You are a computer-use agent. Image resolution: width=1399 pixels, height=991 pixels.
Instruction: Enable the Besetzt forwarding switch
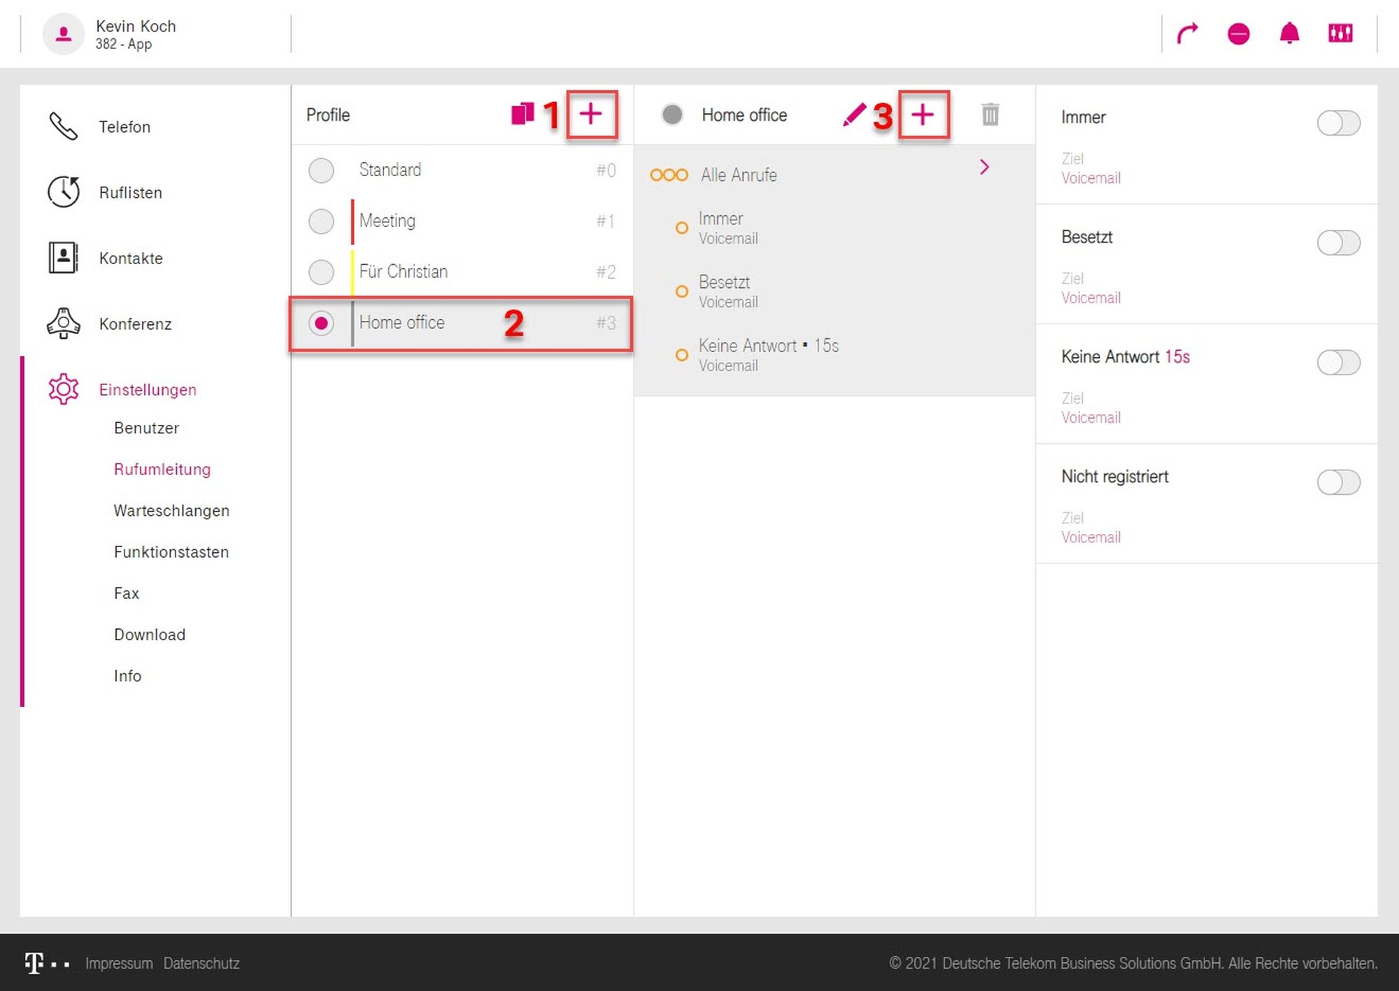coord(1338,243)
